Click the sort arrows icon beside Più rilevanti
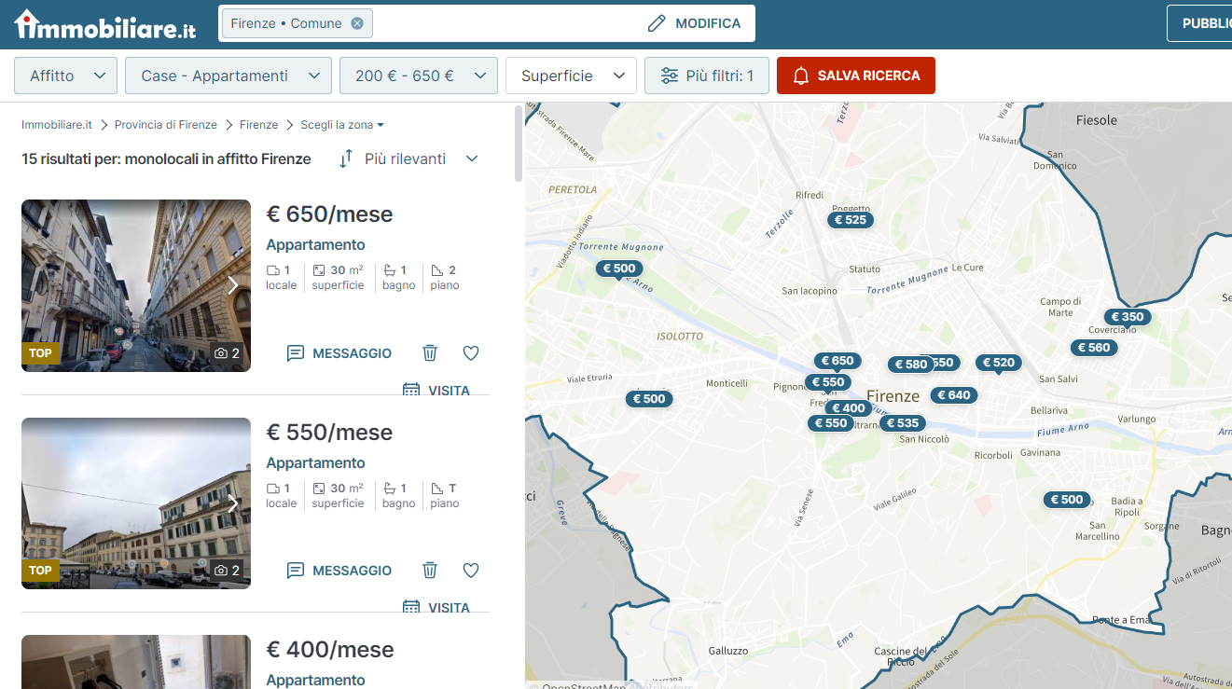1232x689 pixels. [x=346, y=158]
